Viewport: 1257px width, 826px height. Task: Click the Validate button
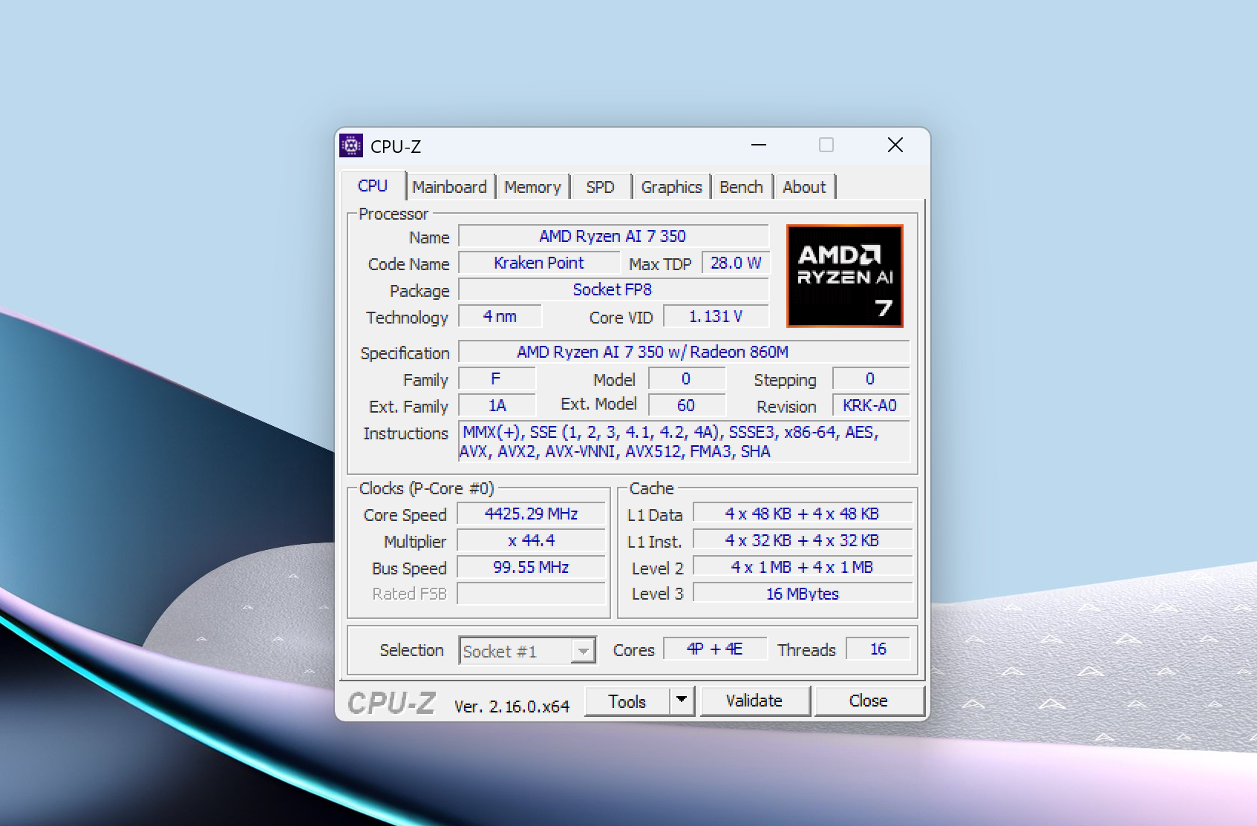point(754,701)
